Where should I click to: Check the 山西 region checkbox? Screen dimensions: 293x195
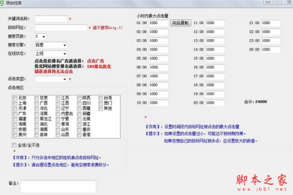click(58, 134)
